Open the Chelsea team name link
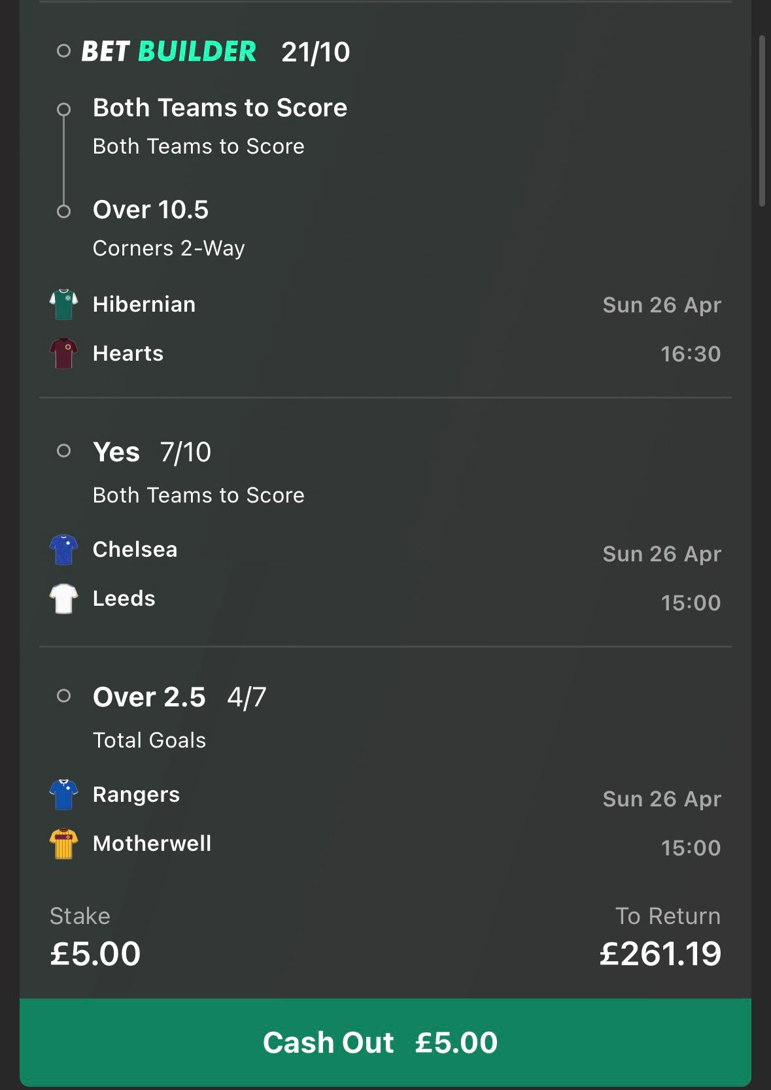The height and width of the screenshot is (1090, 771). point(135,550)
